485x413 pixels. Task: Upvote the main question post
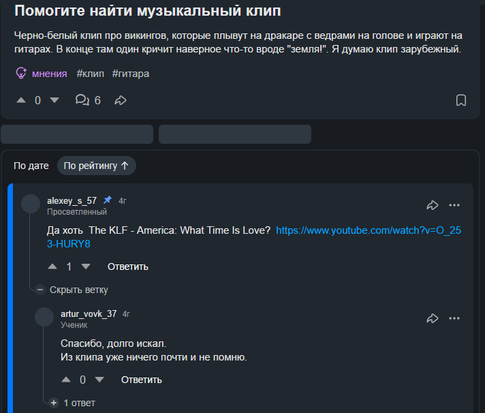pyautogui.click(x=21, y=100)
